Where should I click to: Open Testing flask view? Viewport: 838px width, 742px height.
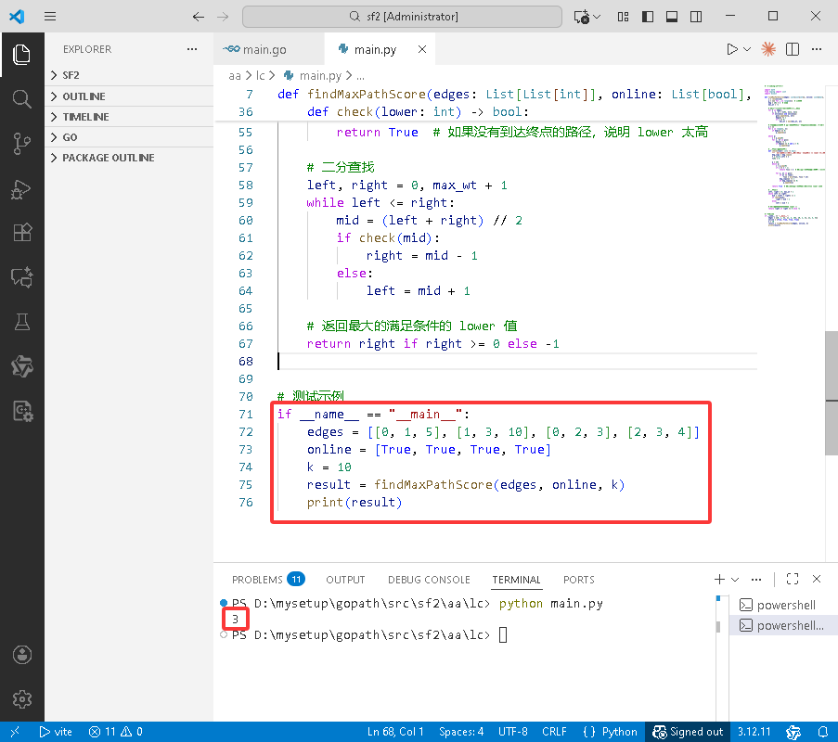point(22,322)
